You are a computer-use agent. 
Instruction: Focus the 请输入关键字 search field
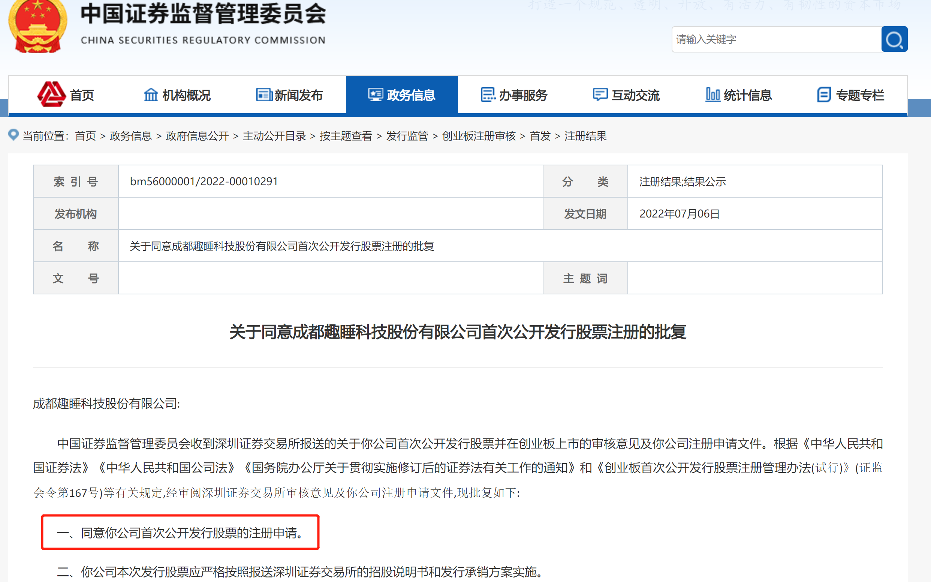pyautogui.click(x=776, y=39)
